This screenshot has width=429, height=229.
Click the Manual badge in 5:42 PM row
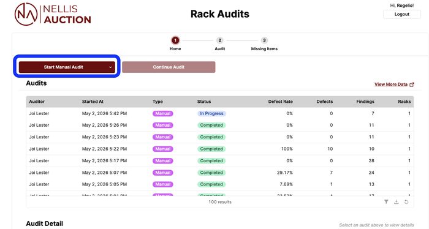click(x=163, y=113)
